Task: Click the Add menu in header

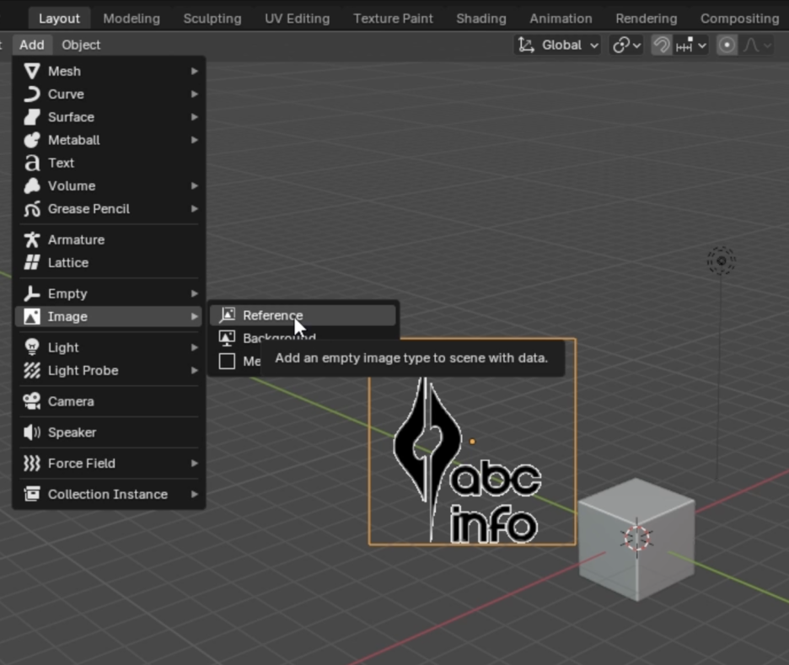Action: click(32, 45)
